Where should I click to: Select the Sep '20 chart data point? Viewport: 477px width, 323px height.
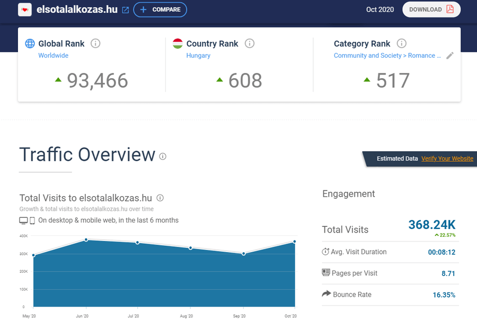244,254
